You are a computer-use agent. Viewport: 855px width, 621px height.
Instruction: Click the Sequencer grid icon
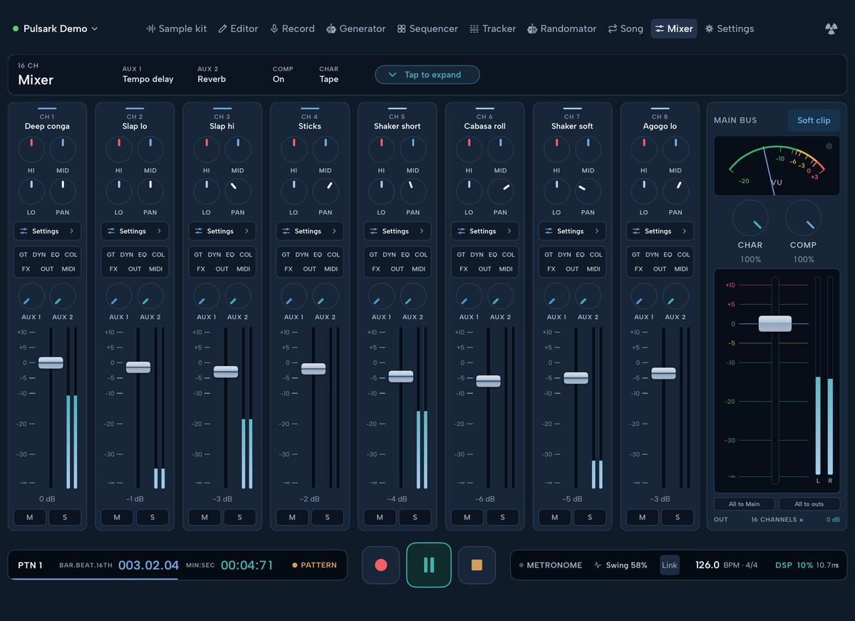coord(402,28)
